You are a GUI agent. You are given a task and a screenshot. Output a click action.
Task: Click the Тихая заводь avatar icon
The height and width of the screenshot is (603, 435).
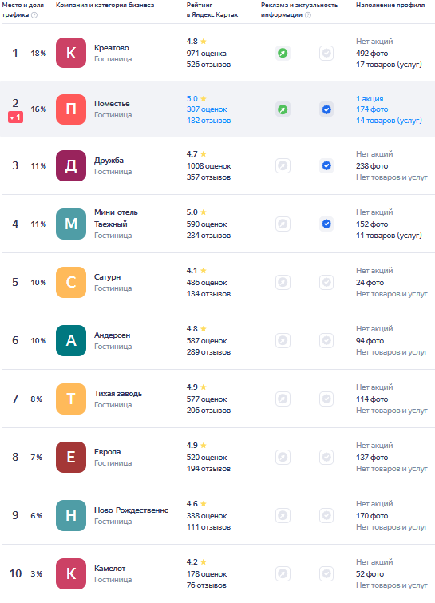[71, 399]
